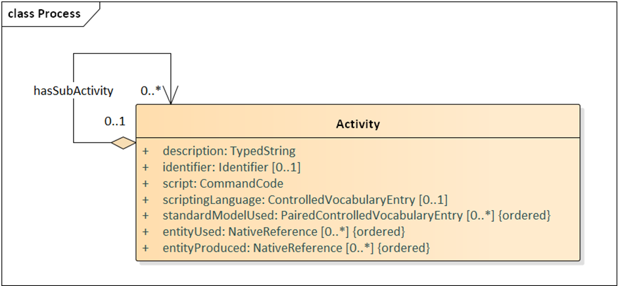Click the plus visibility marker beside script
The height and width of the screenshot is (286, 618).
coord(146,184)
